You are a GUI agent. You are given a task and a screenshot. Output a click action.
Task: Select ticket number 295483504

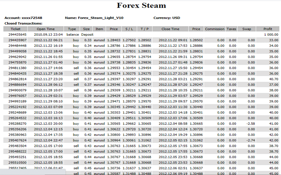point(17,146)
